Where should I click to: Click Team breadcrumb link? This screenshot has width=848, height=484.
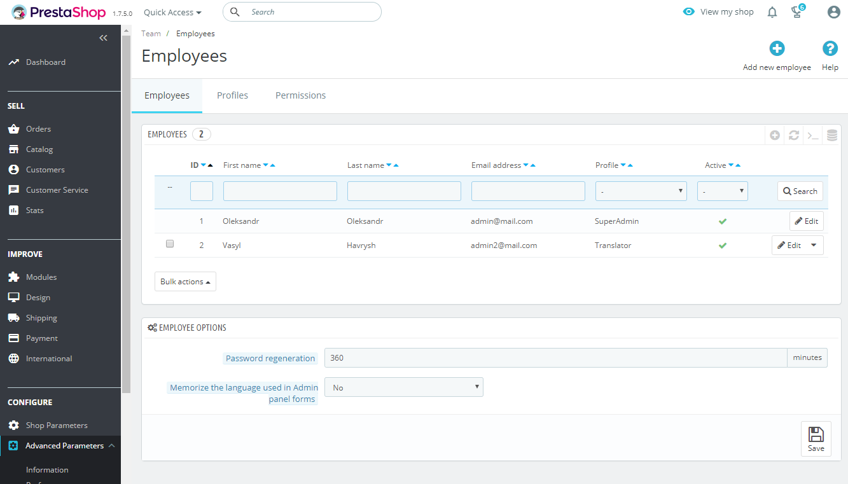(151, 34)
